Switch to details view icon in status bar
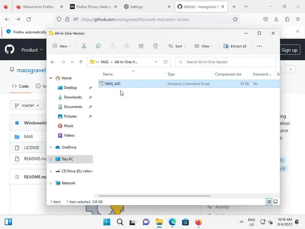Screen dimensions: 305x229 click(269, 202)
